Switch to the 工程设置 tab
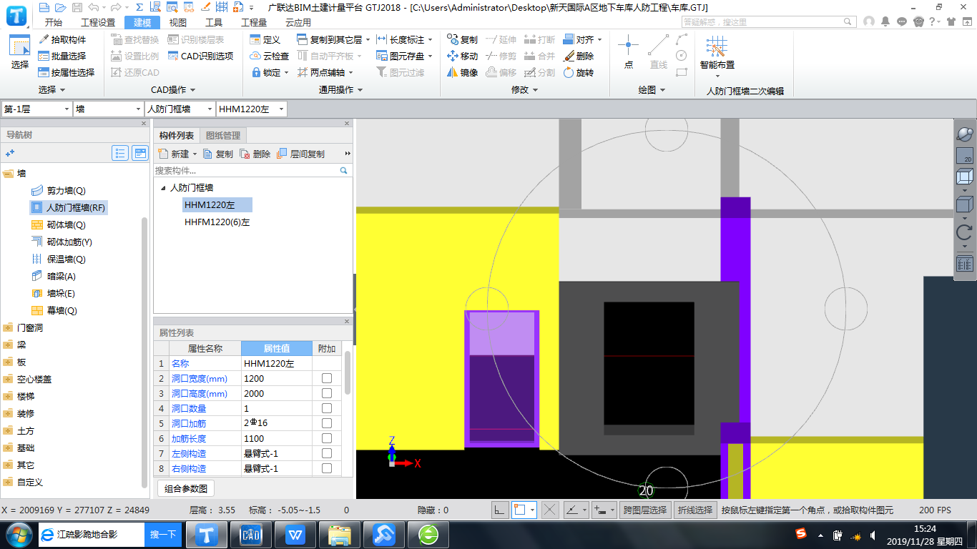The width and height of the screenshot is (977, 549). [x=98, y=22]
